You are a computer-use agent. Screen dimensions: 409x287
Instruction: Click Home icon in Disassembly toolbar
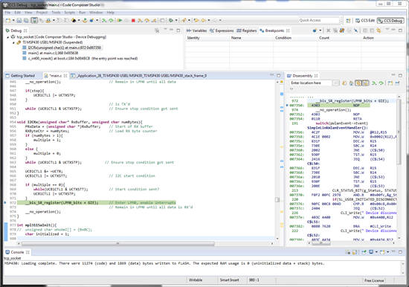click(351, 83)
